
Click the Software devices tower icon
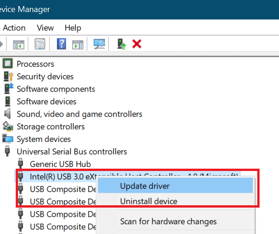click(8, 101)
